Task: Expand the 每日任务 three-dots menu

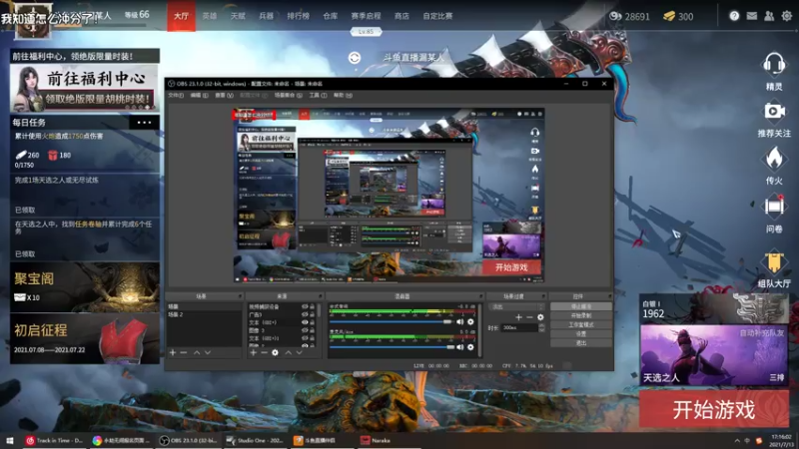Action: [144, 122]
